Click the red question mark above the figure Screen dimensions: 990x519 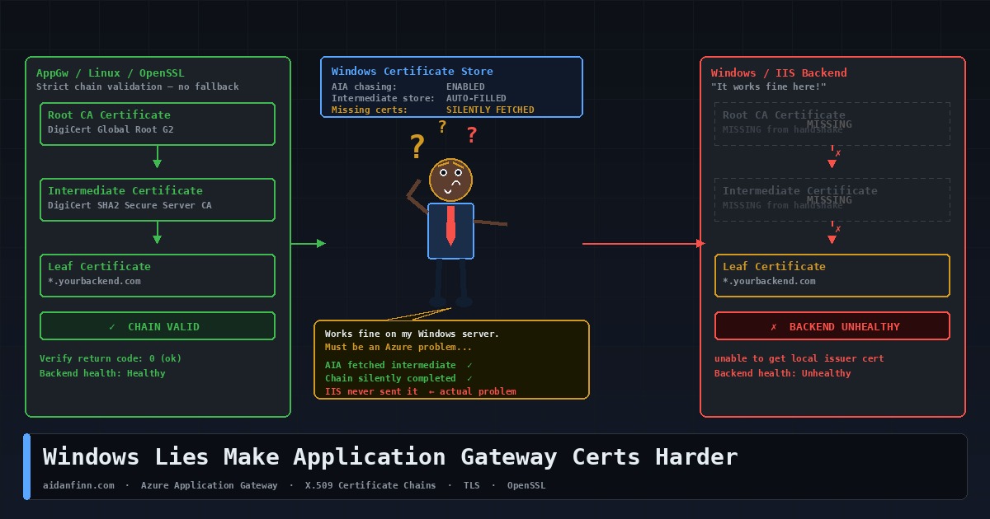[472, 134]
